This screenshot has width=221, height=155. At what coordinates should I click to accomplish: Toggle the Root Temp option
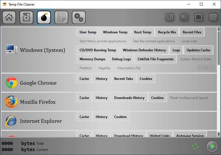tap(143, 32)
